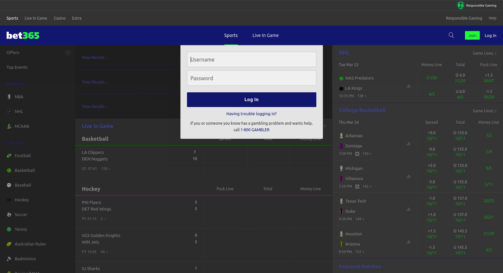The image size is (503, 273).
Task: Select Live In Game in top utility bar
Action: [x=36, y=18]
